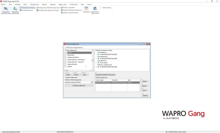Click plus icon beside Kwota zaliczki
Viewport: 220px width, 133px height.
(98, 63)
